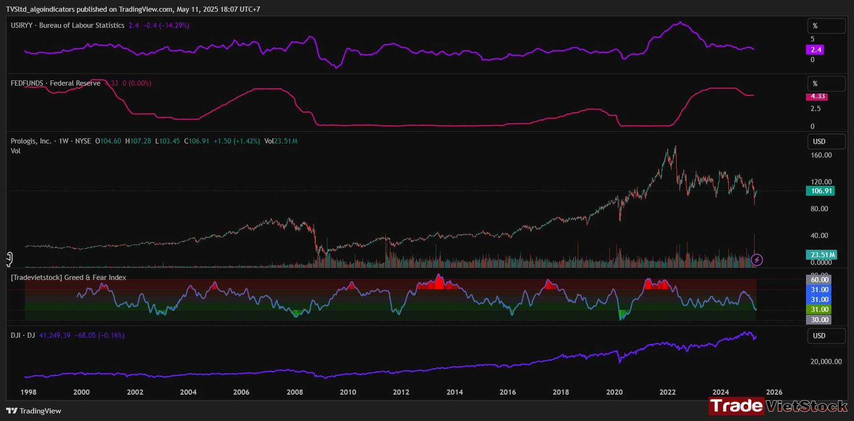Click the 2026 time axis label
The height and width of the screenshot is (421, 854).
(774, 392)
